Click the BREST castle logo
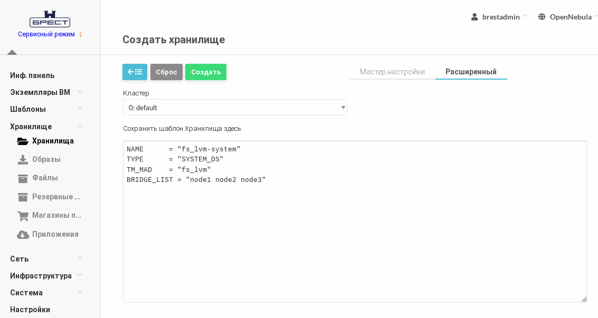 click(50, 19)
